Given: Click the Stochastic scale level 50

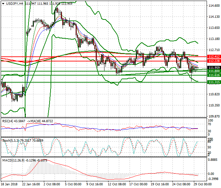Looking at the screenshot, I should 209,147.
